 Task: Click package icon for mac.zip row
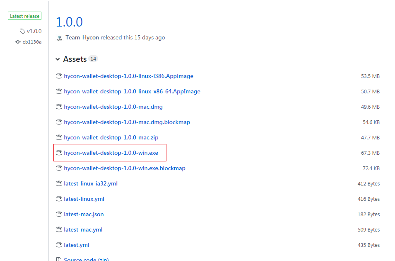pos(59,138)
